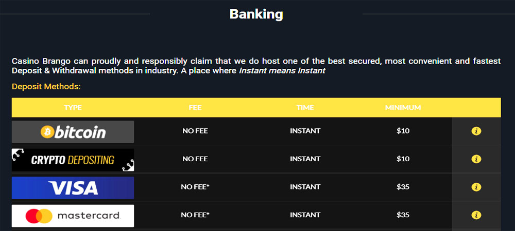
Task: Click INSTANT in the Crypto Depositing row
Action: coord(305,159)
